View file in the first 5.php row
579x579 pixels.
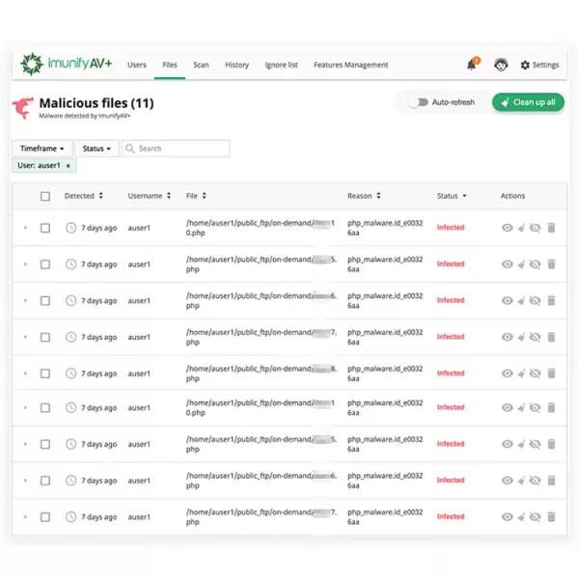click(x=507, y=264)
